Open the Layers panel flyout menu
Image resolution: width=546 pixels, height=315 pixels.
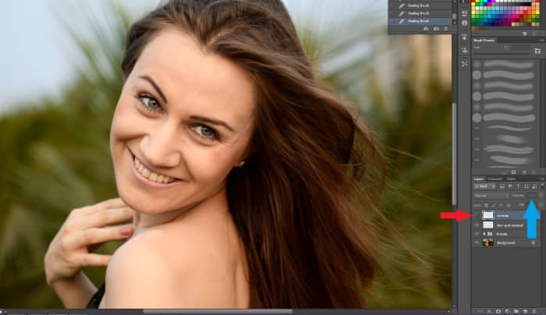(542, 179)
